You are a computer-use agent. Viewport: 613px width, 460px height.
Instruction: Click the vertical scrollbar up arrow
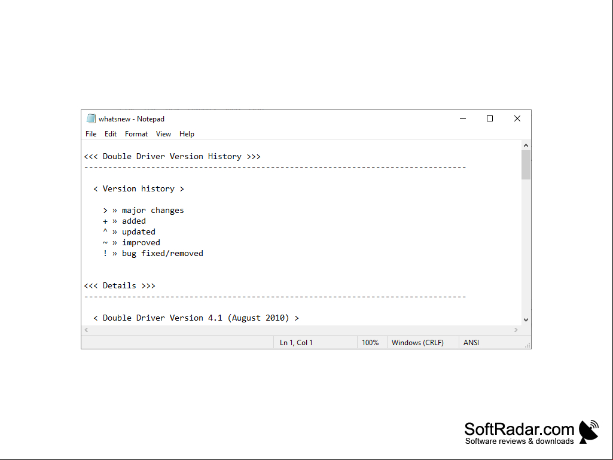526,145
